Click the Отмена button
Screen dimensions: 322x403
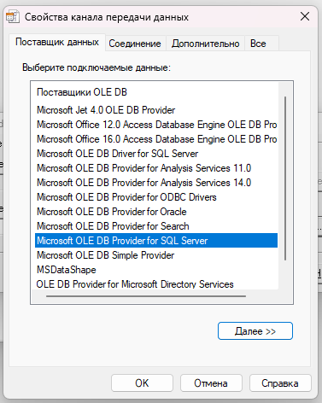211,383
